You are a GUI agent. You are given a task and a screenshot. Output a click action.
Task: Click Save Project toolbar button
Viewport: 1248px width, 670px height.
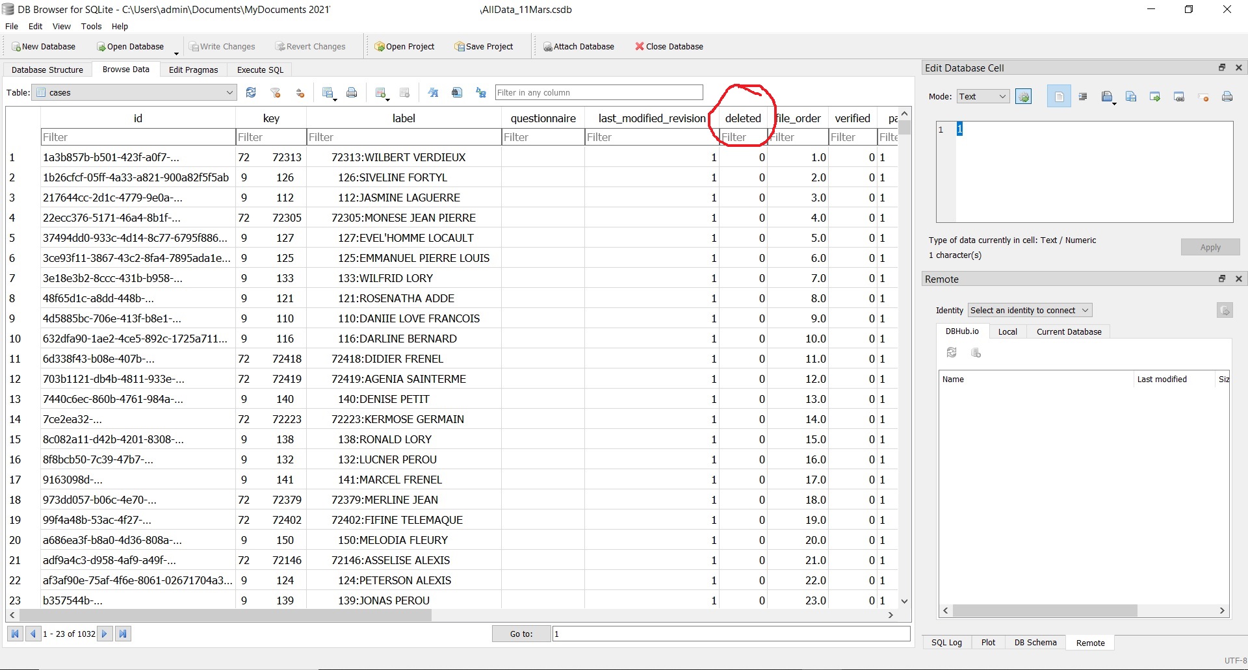[x=484, y=47]
